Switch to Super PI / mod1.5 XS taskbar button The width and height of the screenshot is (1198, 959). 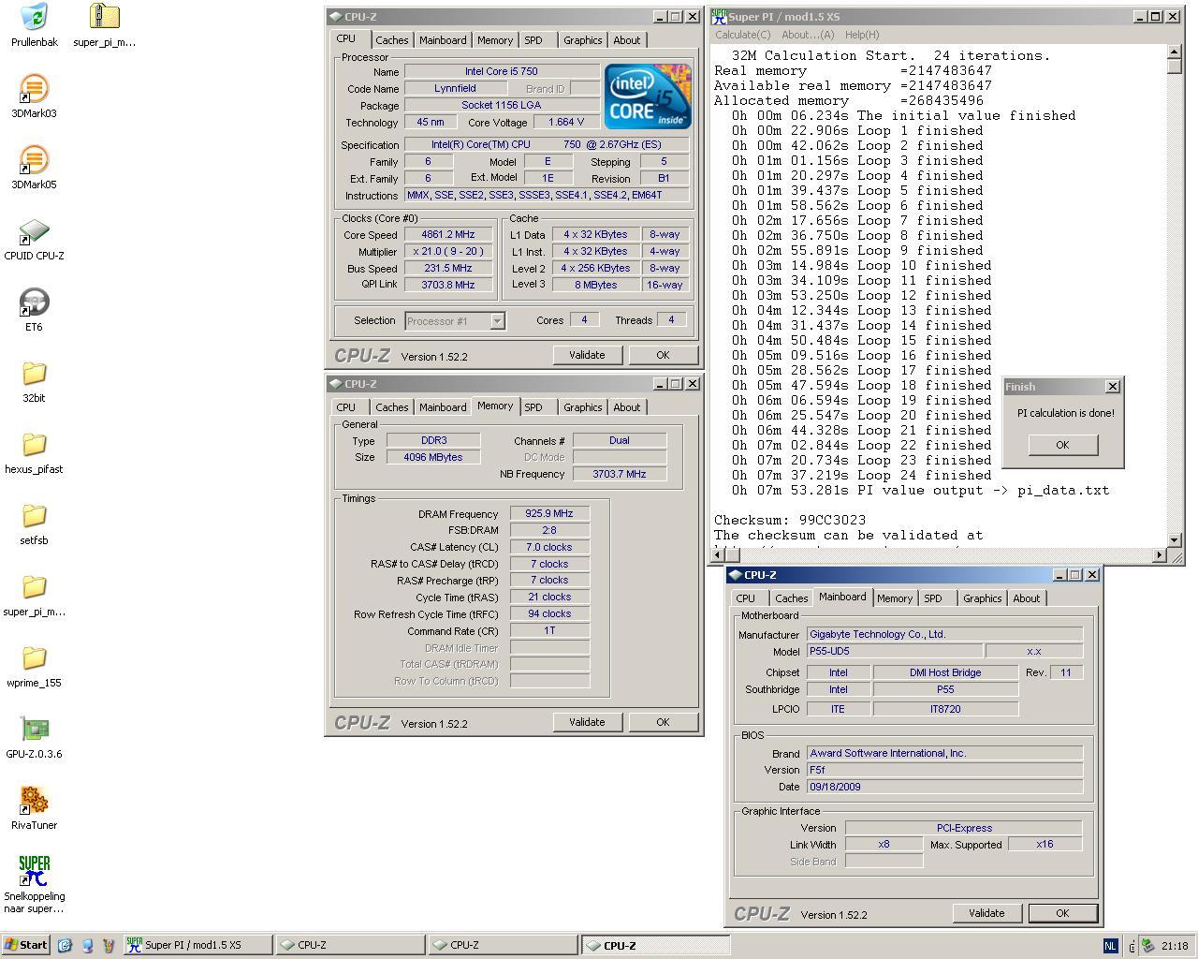tap(197, 945)
